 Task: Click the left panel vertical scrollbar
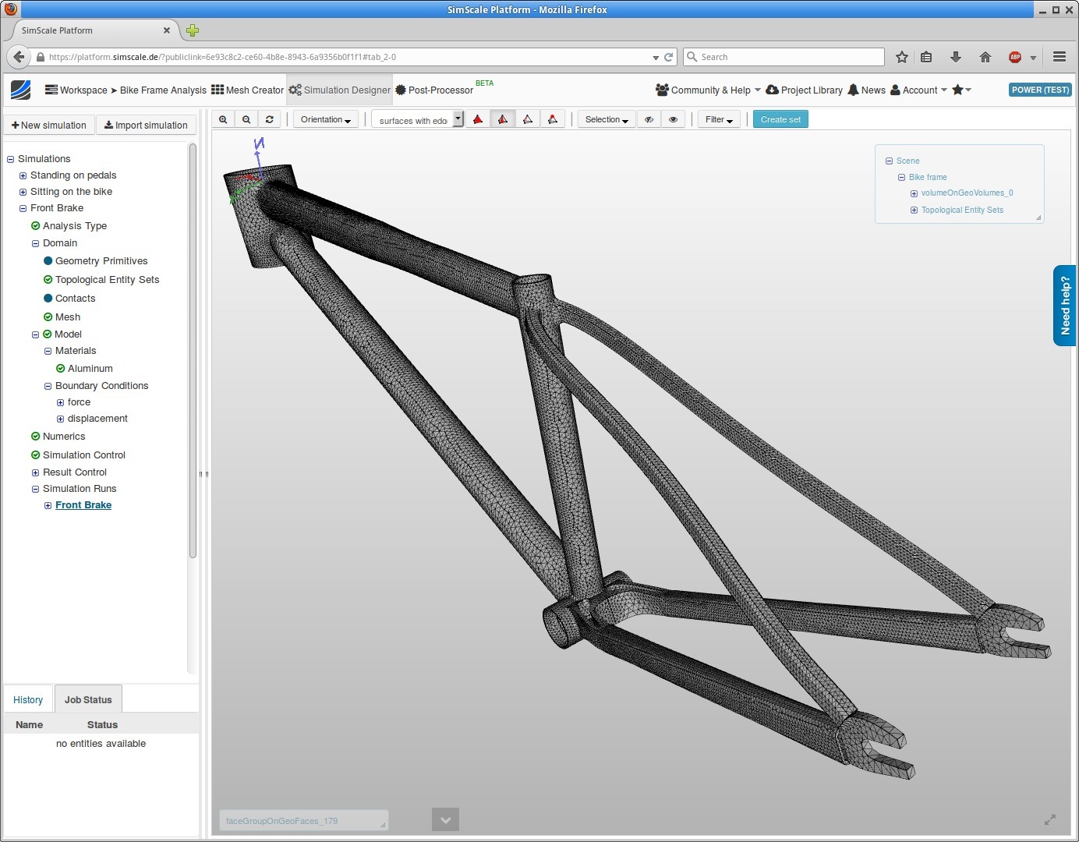point(193,351)
